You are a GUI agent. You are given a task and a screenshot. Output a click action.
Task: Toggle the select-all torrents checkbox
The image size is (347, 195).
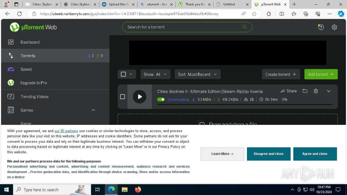tap(123, 74)
